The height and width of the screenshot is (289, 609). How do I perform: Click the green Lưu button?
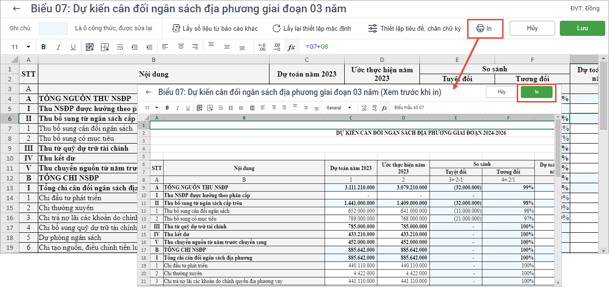(582, 28)
